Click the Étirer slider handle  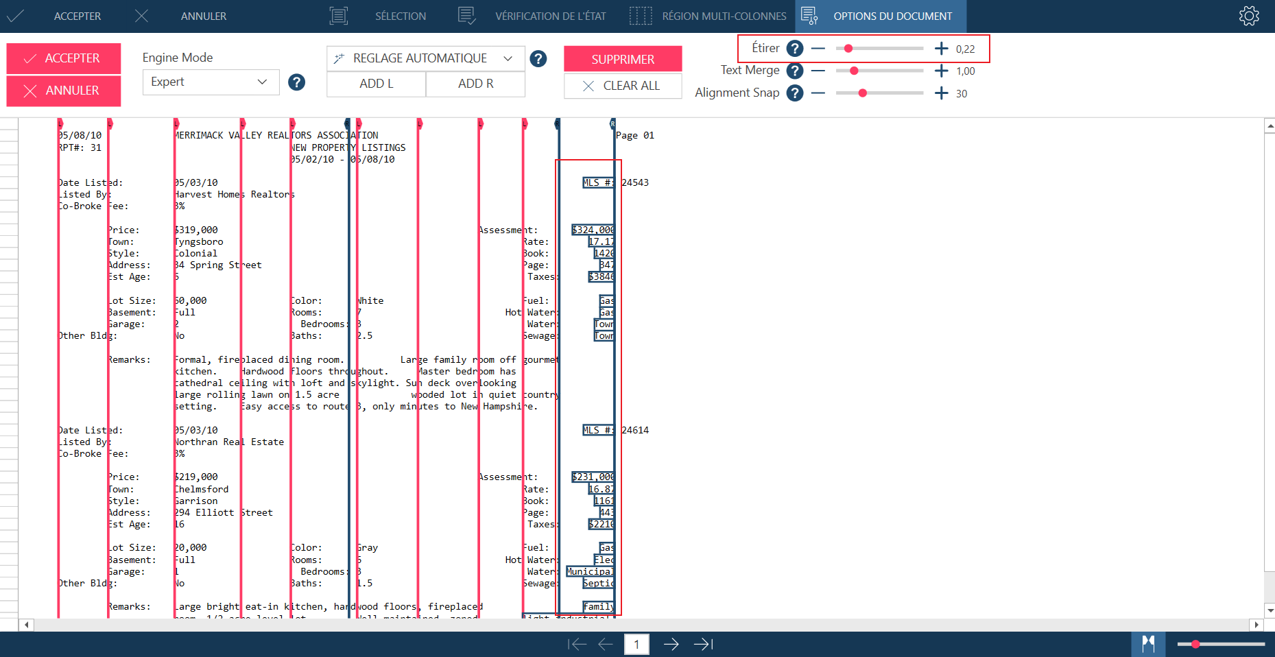848,49
